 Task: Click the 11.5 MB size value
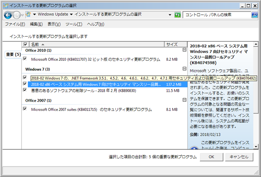173,91
